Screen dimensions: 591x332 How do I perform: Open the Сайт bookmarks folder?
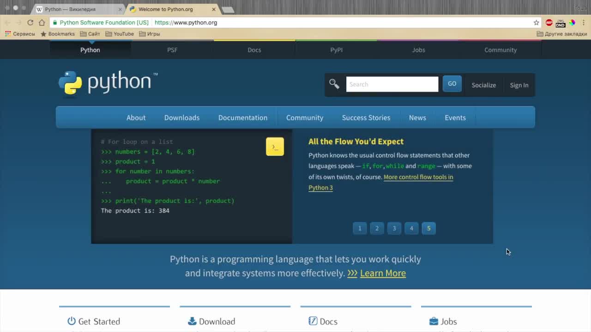[x=90, y=34]
